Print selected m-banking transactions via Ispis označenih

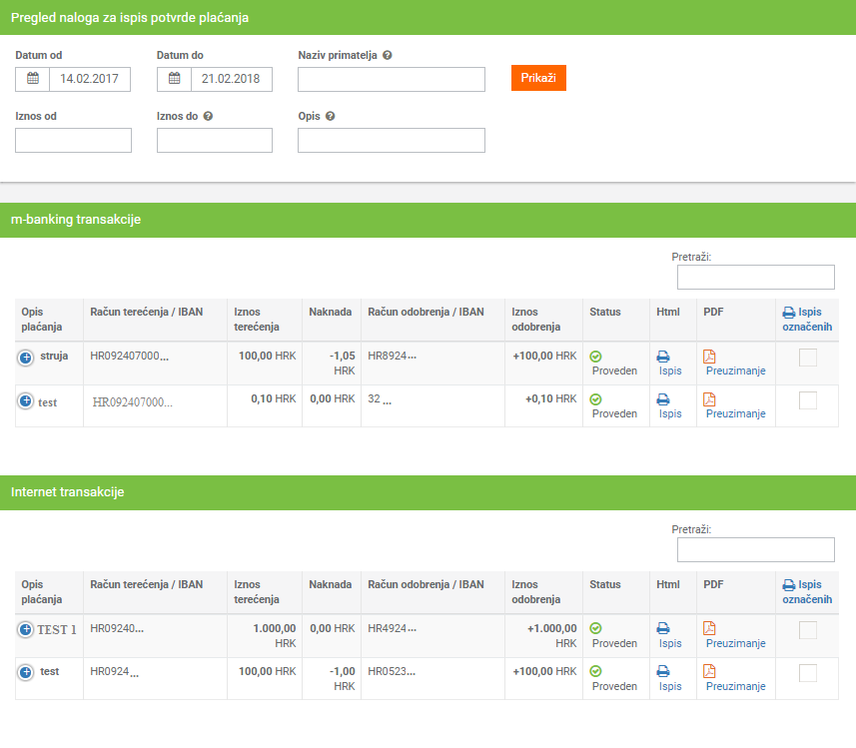(x=807, y=320)
